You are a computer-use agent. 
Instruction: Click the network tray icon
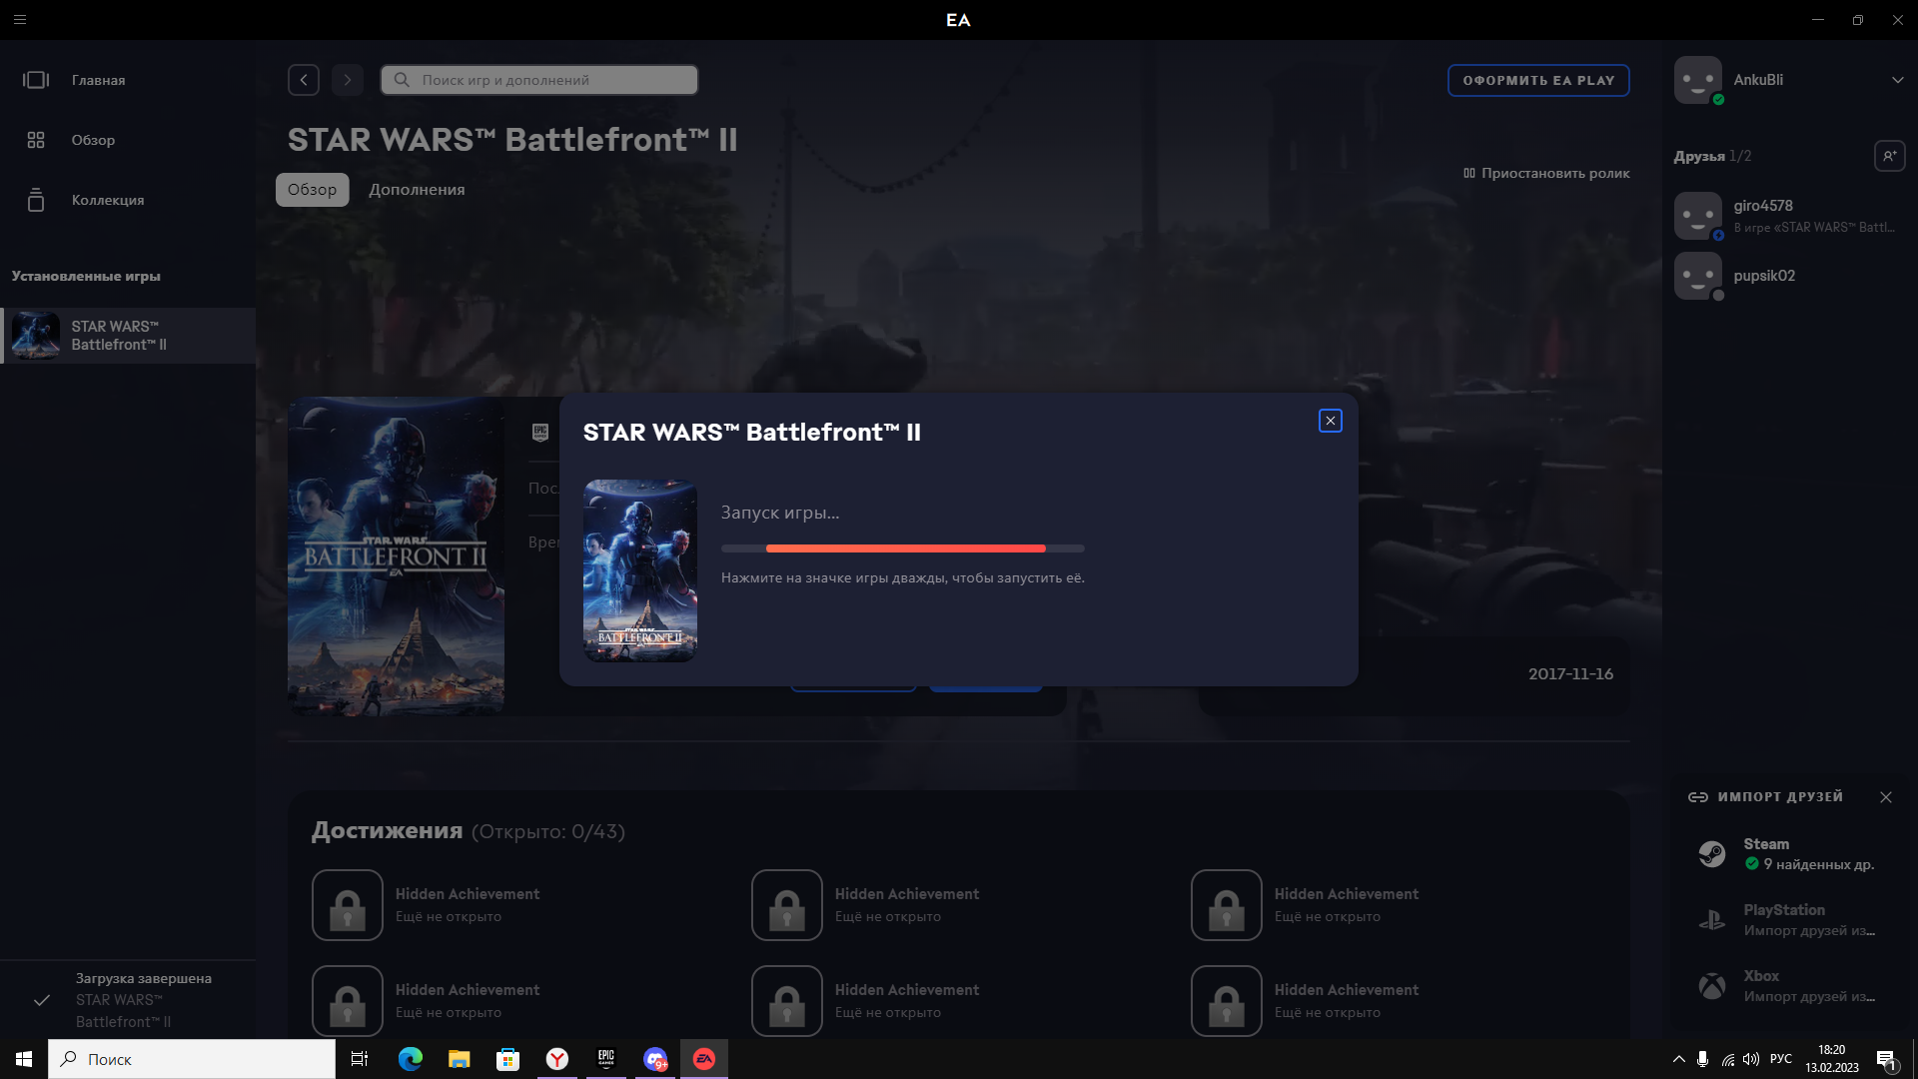pyautogui.click(x=1727, y=1059)
